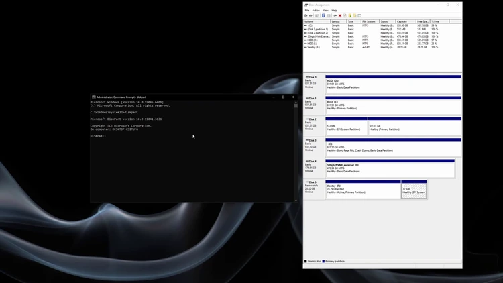Click the Disk Management title bar app icon
503x283 pixels.
click(306, 5)
